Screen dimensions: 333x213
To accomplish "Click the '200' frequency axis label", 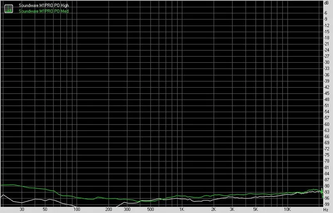I will 109,209.
